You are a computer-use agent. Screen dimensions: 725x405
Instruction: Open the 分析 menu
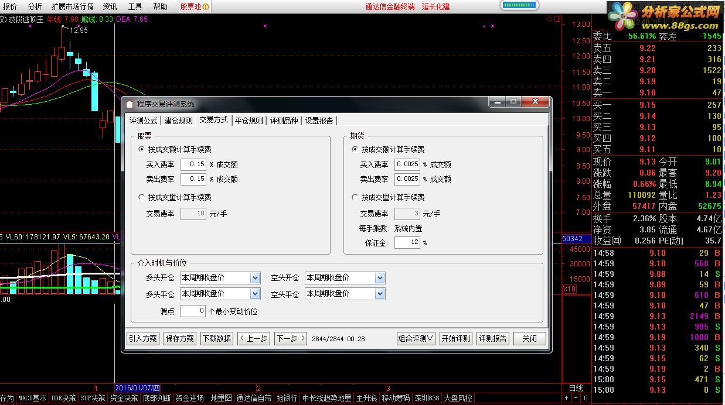click(x=35, y=6)
